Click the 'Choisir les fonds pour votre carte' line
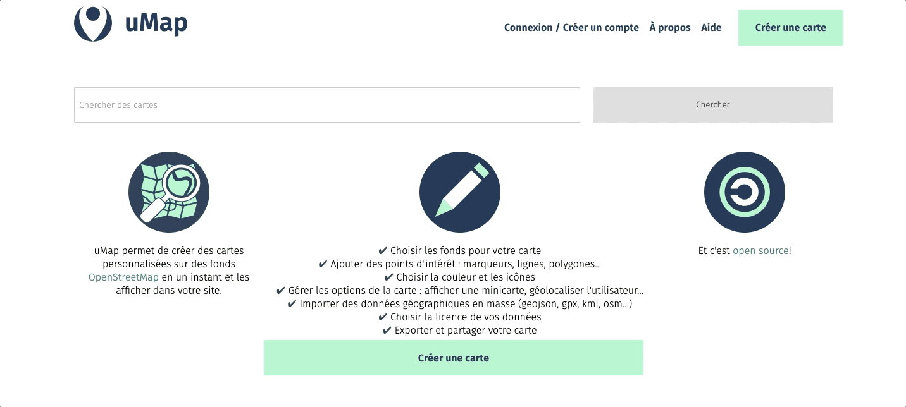 pos(460,251)
